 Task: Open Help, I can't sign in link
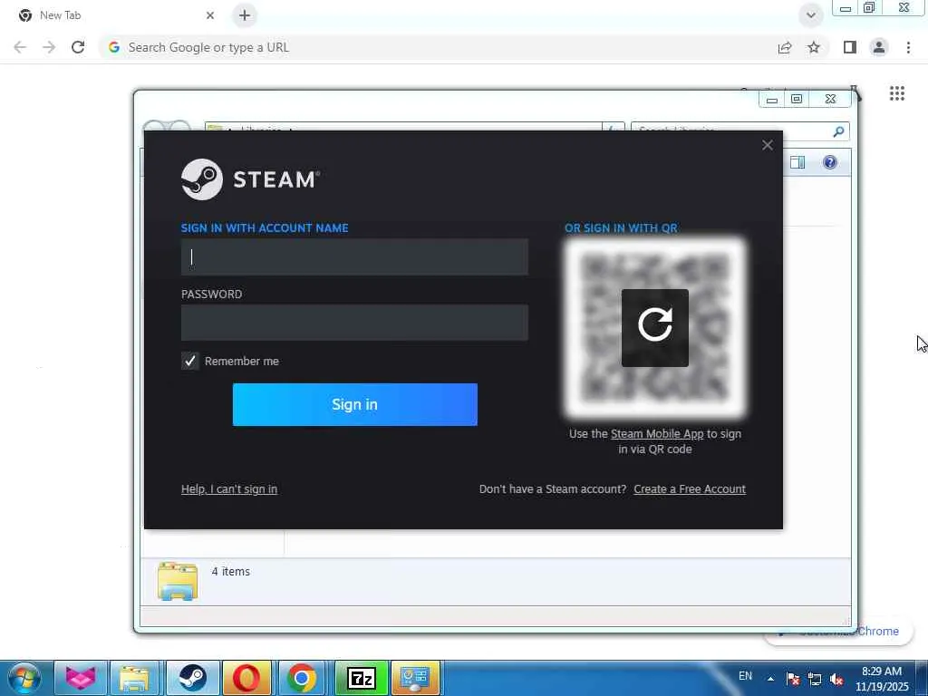[229, 488]
